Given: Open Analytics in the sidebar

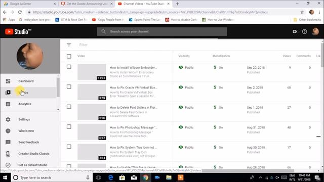Looking at the screenshot, I should pos(28,104).
